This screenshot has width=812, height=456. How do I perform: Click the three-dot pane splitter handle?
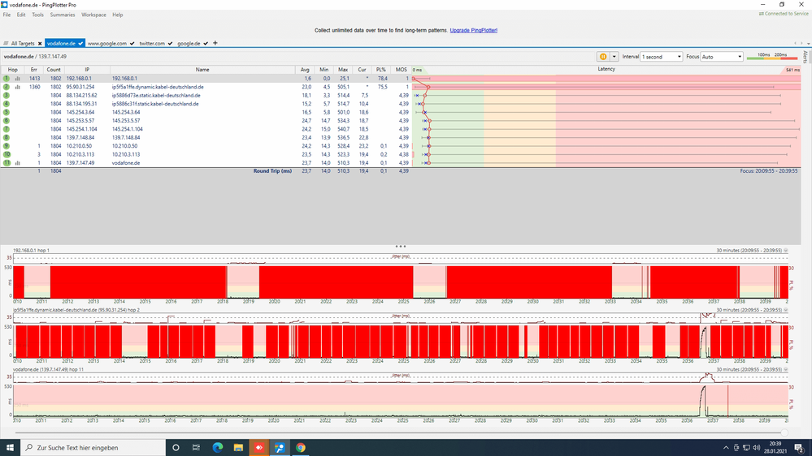coord(400,246)
